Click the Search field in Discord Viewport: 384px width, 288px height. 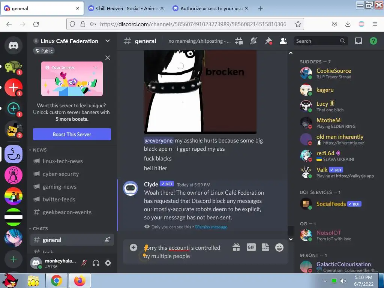321,41
